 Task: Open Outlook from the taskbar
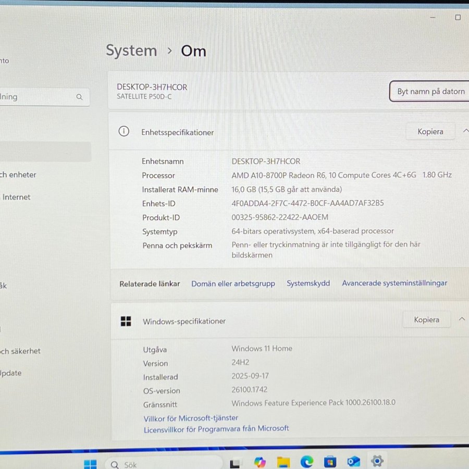click(x=354, y=462)
